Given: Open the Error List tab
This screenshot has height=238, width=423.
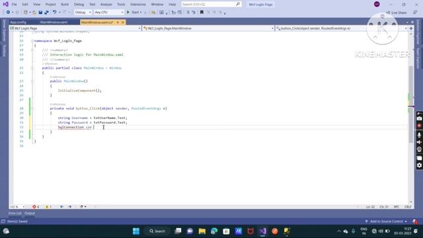Looking at the screenshot, I should pos(15,213).
